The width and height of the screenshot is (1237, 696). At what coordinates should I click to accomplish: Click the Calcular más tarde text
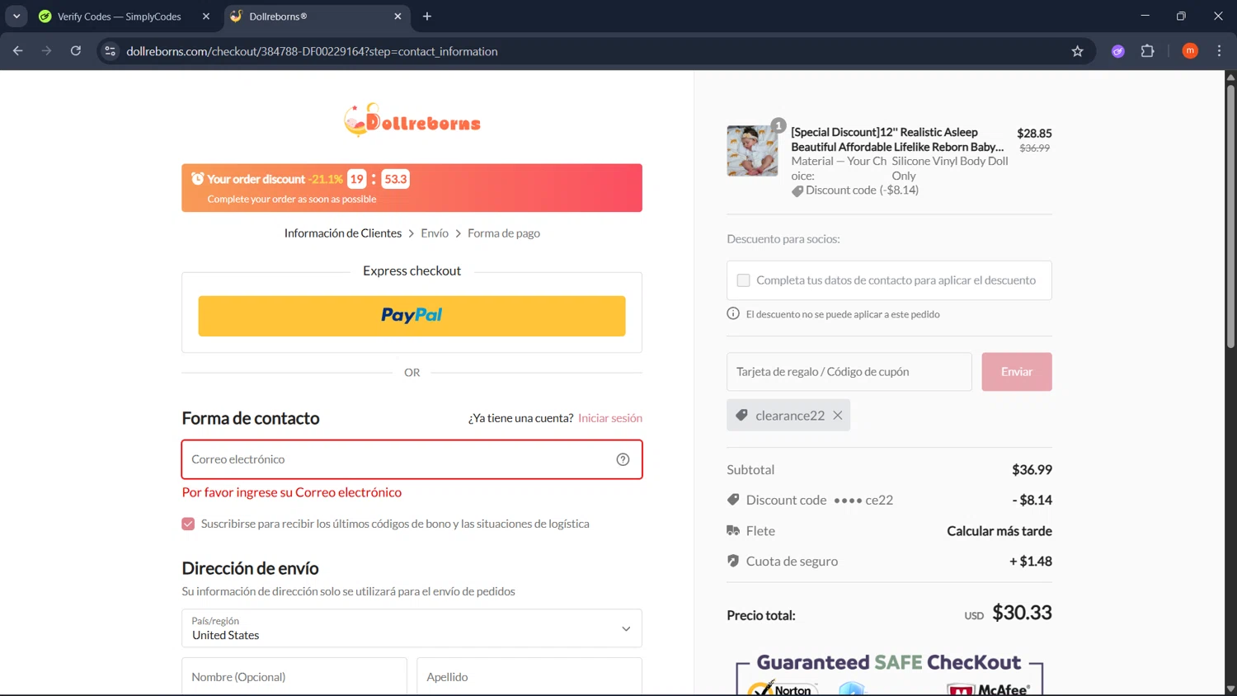tap(999, 531)
